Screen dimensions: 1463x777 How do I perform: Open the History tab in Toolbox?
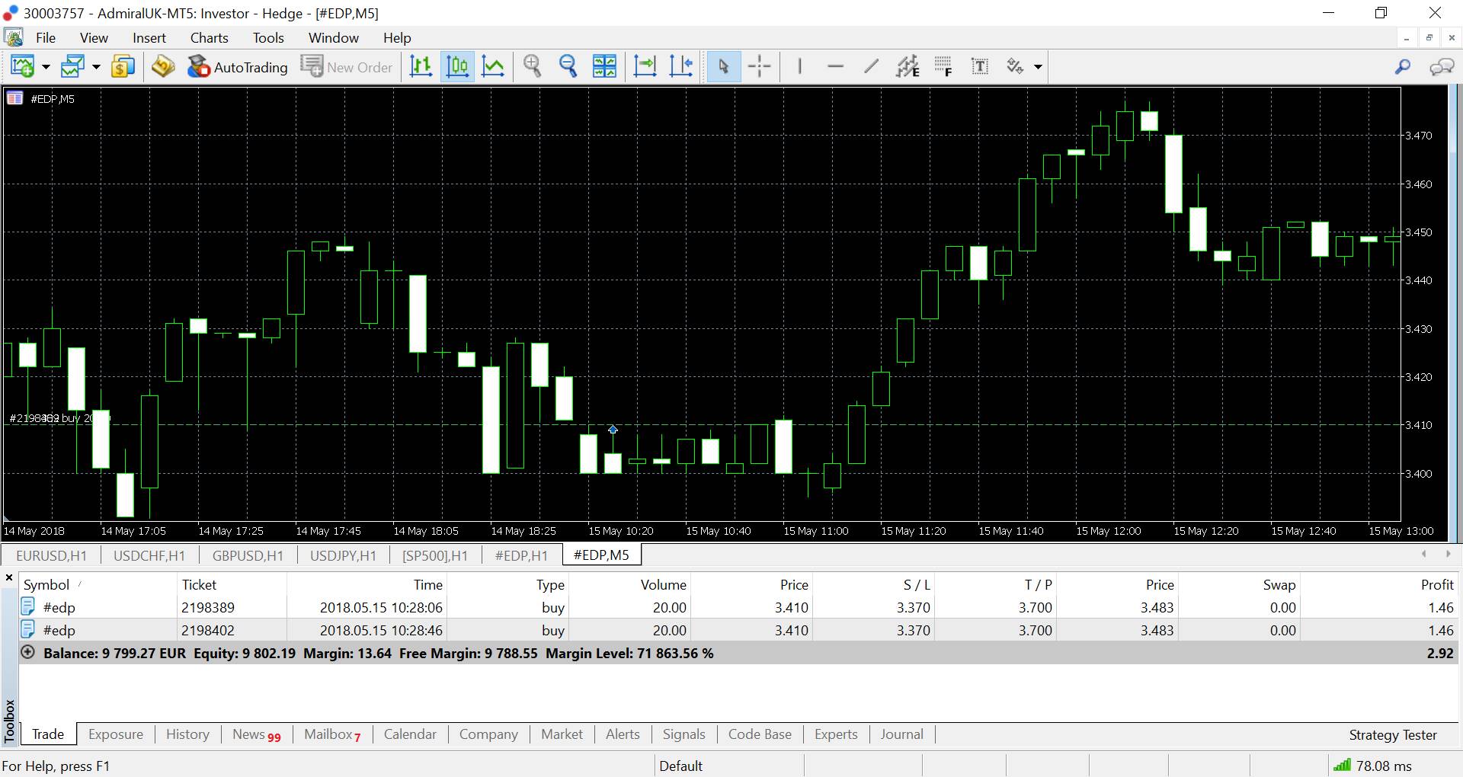[x=187, y=734]
